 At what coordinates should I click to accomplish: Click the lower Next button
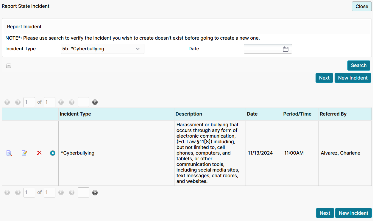tap(325, 213)
